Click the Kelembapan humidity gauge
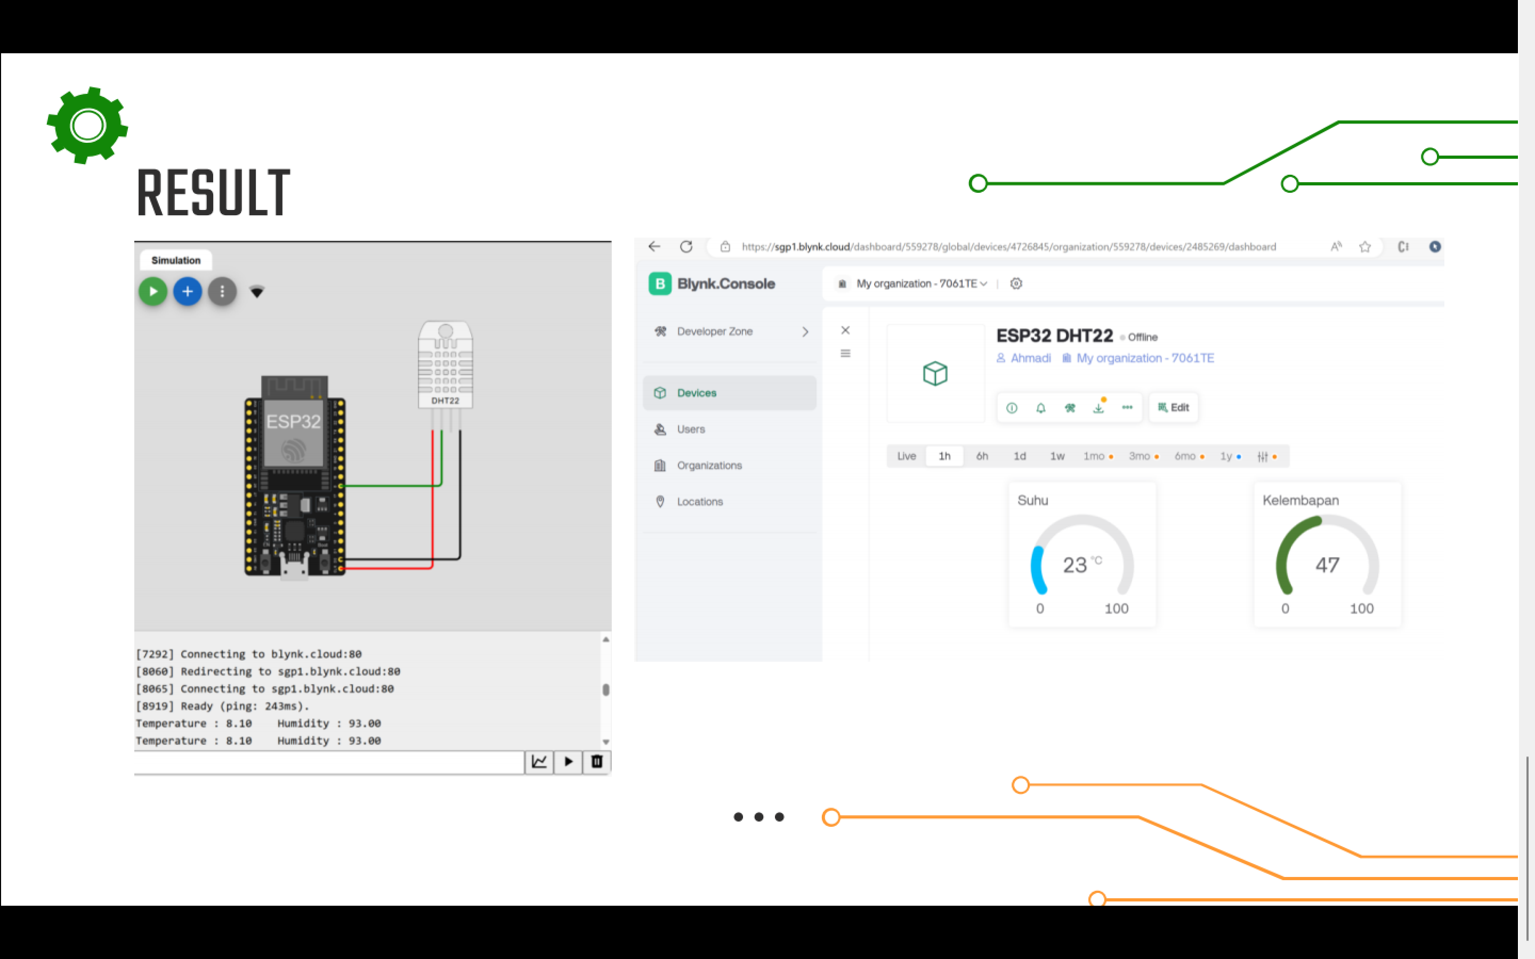This screenshot has height=959, width=1535. tap(1328, 555)
